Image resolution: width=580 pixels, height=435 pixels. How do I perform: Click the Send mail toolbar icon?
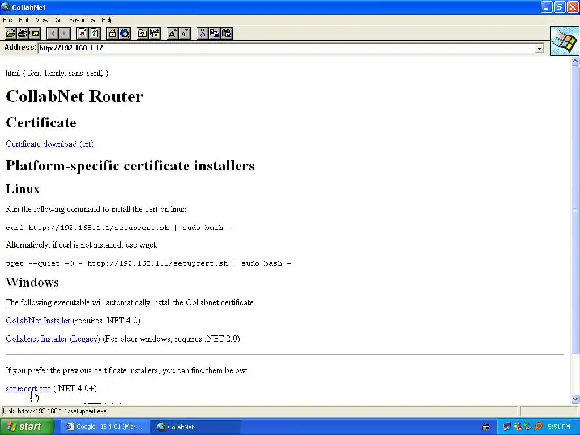click(x=35, y=33)
